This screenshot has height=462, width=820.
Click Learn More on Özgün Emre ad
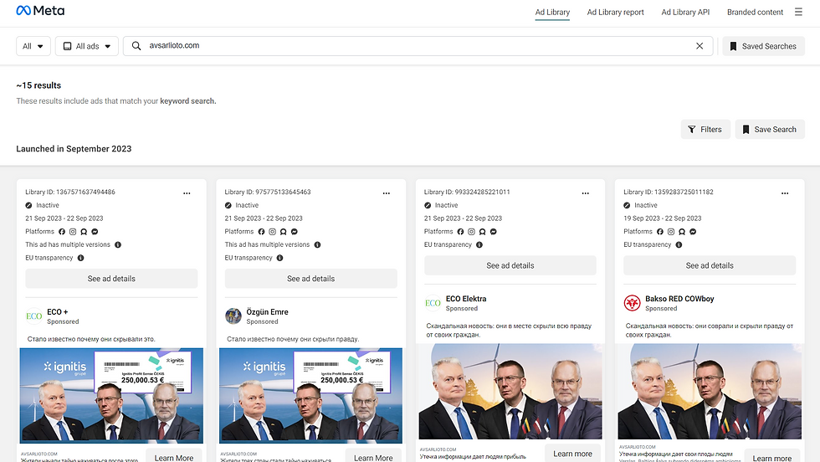point(373,457)
